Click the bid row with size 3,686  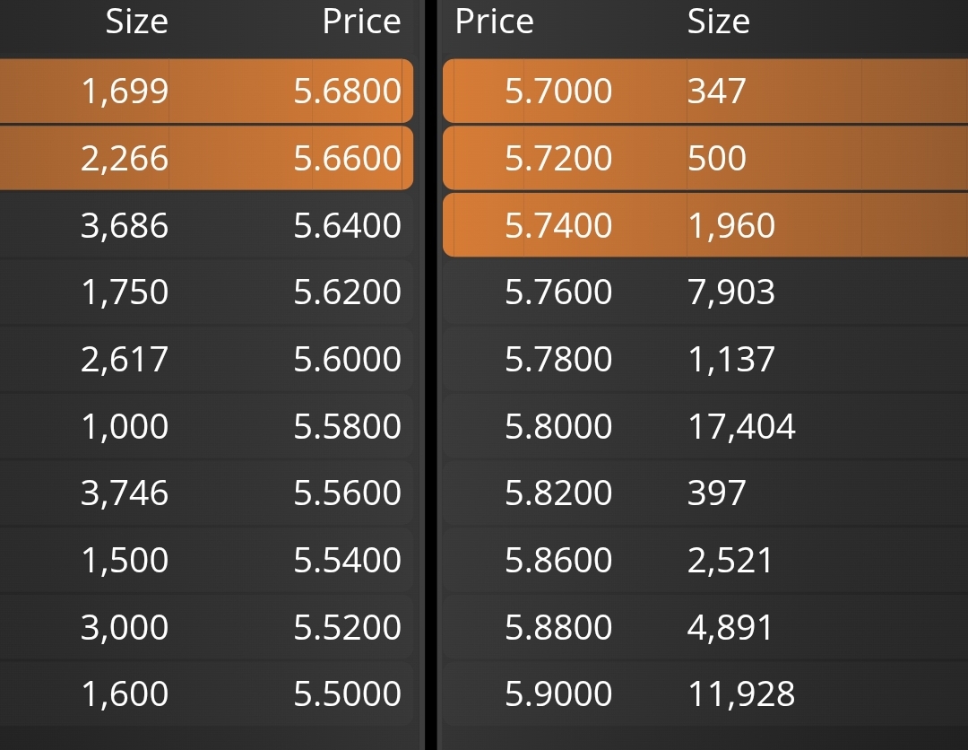click(x=206, y=225)
